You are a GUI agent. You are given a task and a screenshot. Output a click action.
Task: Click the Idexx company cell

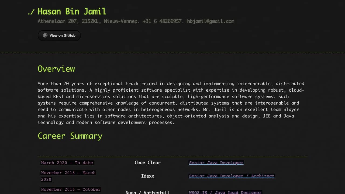click(x=148, y=176)
